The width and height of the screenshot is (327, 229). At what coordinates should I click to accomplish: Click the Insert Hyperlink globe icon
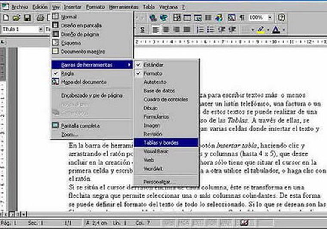(153, 18)
